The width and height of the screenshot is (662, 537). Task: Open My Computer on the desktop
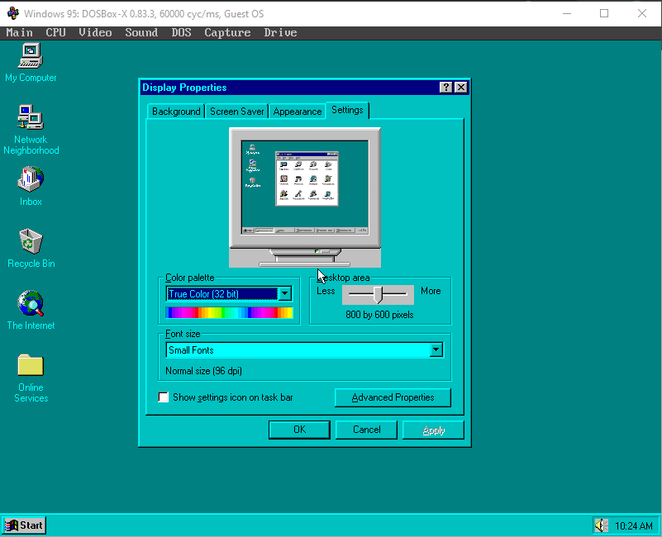click(x=31, y=56)
